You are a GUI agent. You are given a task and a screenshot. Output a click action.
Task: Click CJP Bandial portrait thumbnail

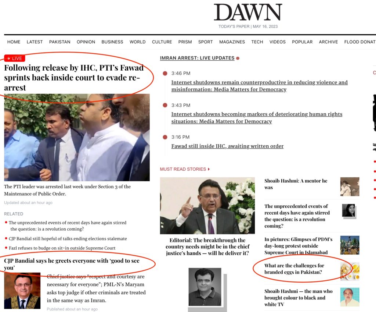(22, 291)
